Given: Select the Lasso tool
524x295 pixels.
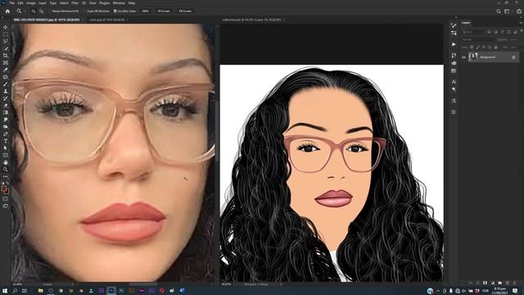Looking at the screenshot, I should pyautogui.click(x=6, y=41).
